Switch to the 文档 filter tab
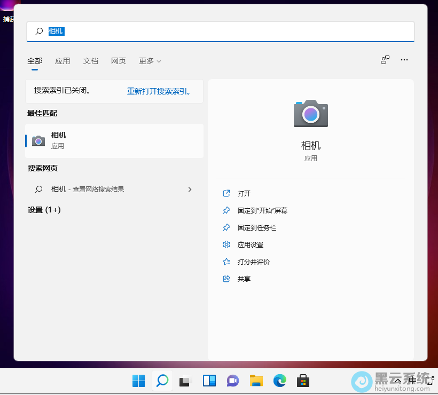438x395 pixels. (x=90, y=61)
